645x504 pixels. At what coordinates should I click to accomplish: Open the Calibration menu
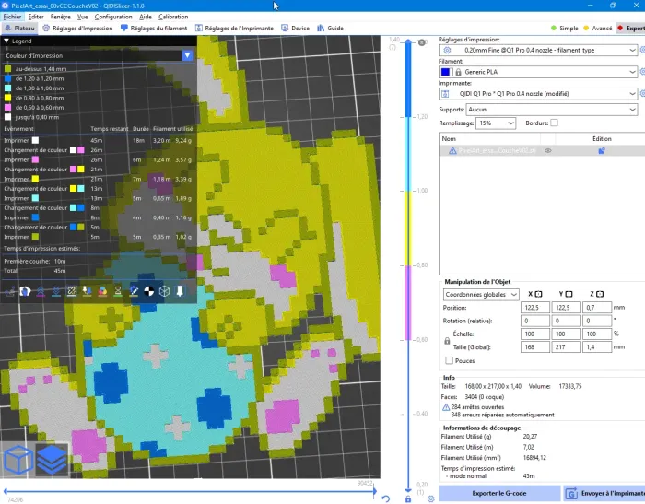(173, 17)
